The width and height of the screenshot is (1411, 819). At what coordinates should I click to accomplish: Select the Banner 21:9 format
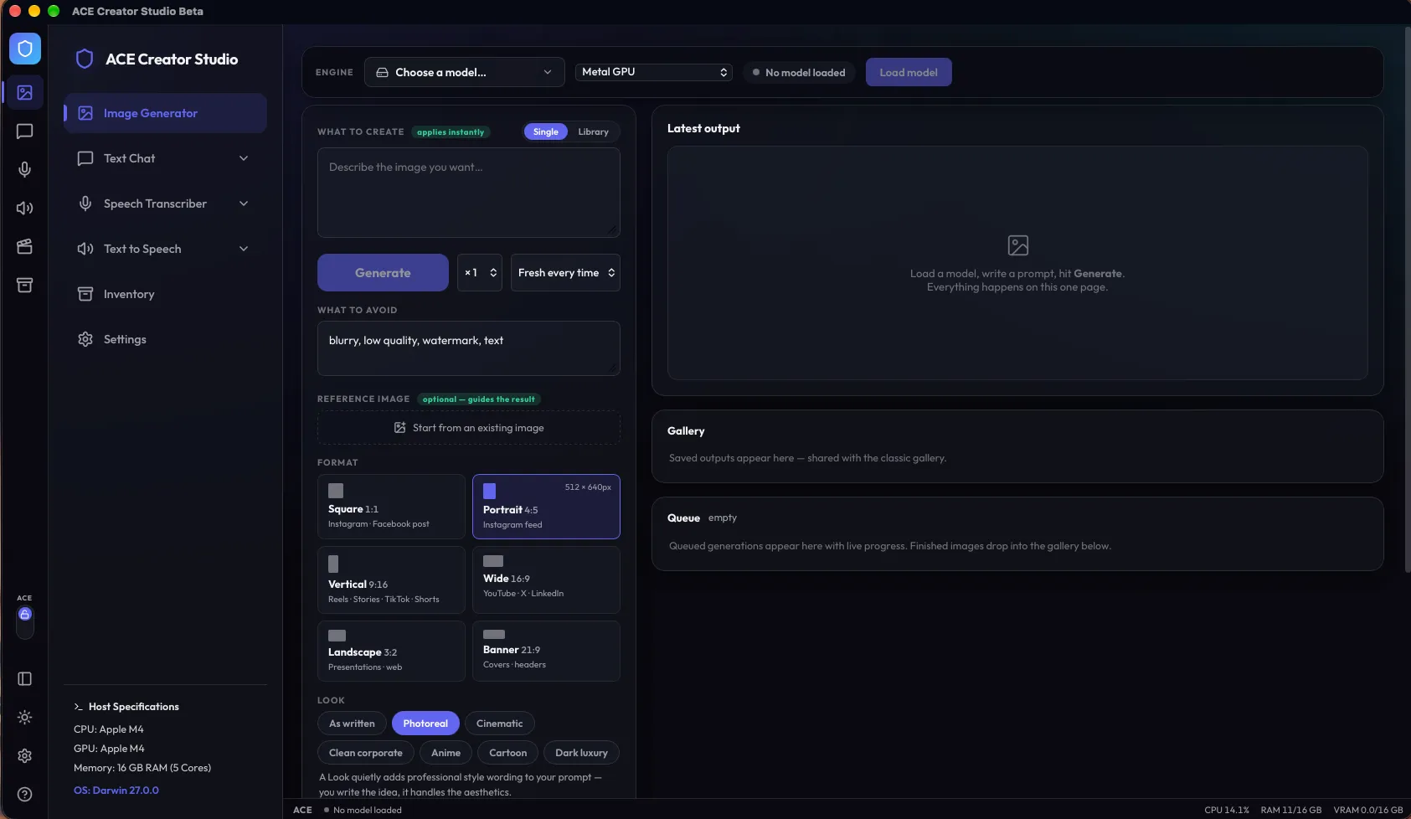point(546,652)
